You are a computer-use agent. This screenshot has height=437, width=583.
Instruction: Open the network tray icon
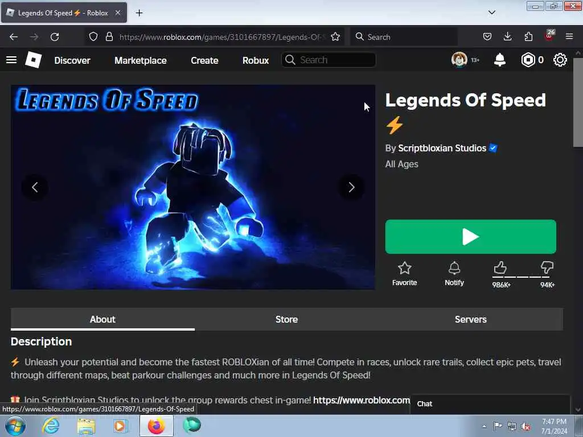click(x=512, y=427)
